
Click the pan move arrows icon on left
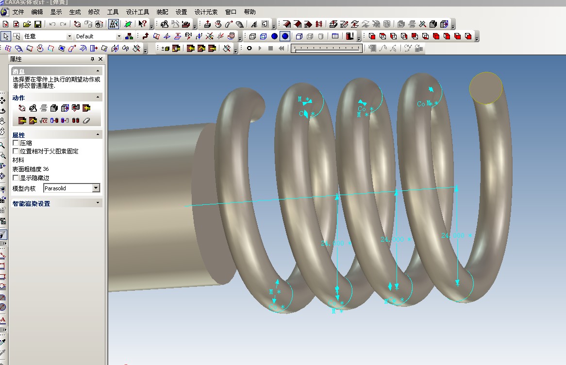[x=2, y=100]
